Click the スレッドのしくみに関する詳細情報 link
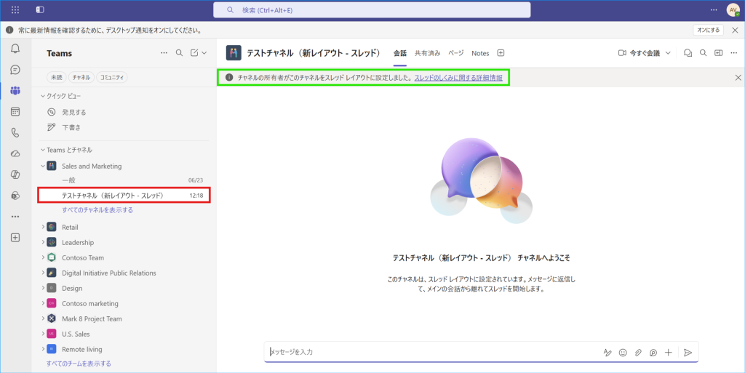This screenshot has height=373, width=745. tap(458, 77)
